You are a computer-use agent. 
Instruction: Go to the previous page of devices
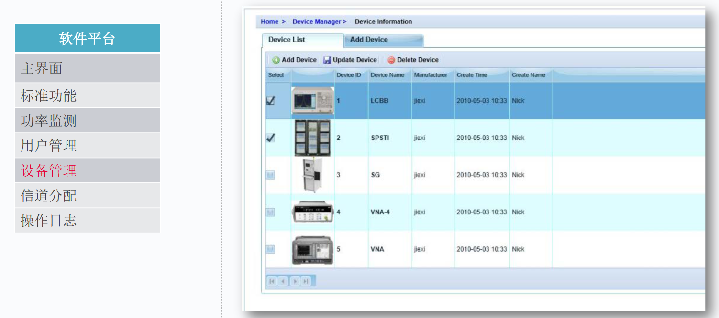[283, 282]
